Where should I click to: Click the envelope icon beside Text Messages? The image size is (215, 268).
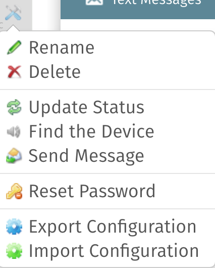tap(94, 2)
